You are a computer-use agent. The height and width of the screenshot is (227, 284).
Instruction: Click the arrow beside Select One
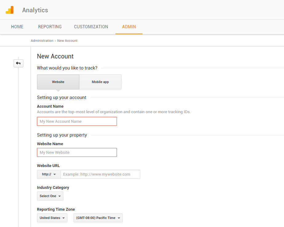(x=59, y=196)
